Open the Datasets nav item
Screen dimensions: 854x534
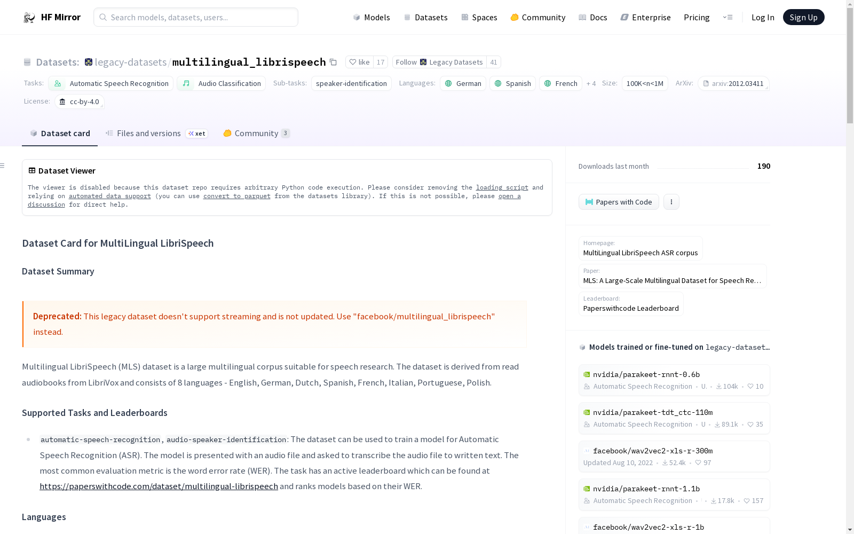coord(425,17)
